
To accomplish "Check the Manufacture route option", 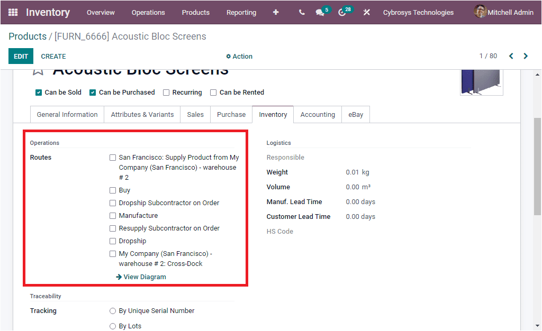I will (x=113, y=215).
